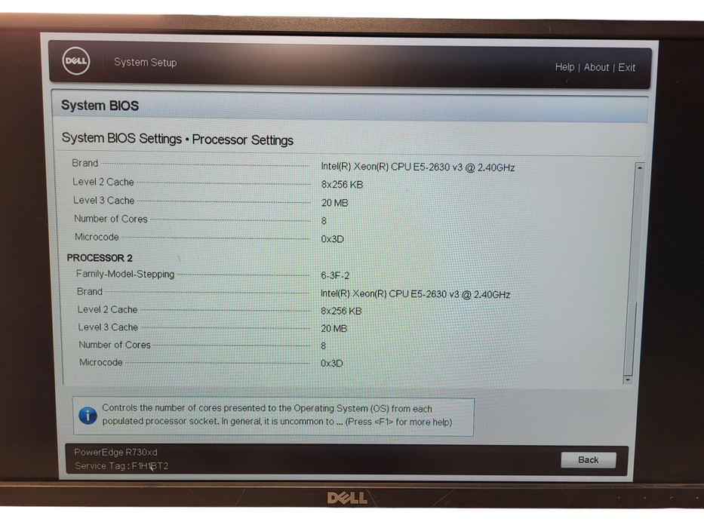Click the Back button
704x528 pixels.
tap(588, 460)
